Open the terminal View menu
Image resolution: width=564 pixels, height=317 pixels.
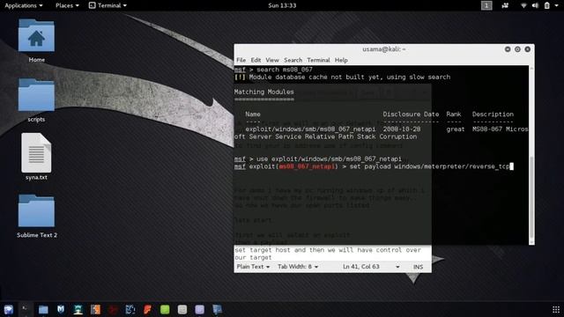[272, 60]
